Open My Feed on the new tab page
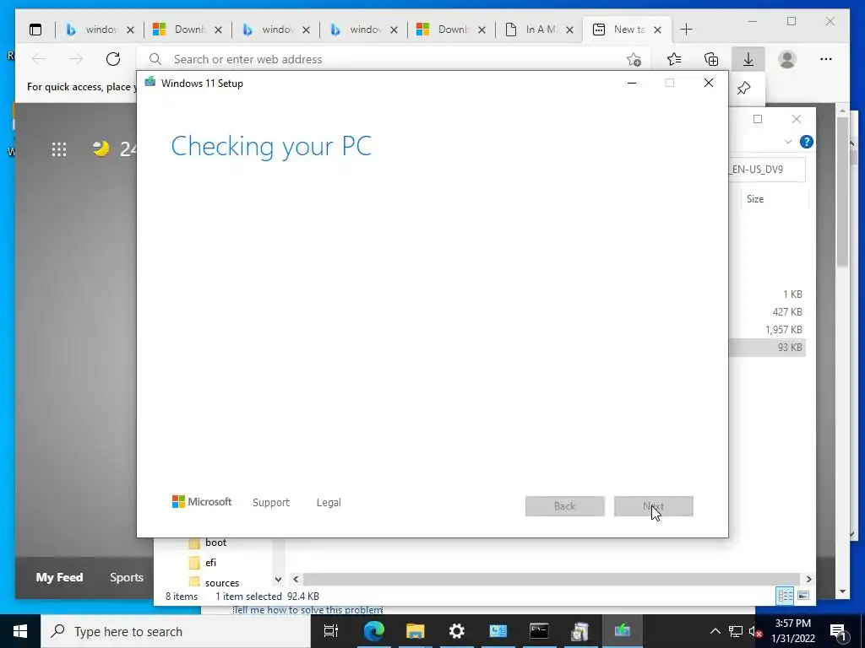This screenshot has height=648, width=865. [x=60, y=577]
